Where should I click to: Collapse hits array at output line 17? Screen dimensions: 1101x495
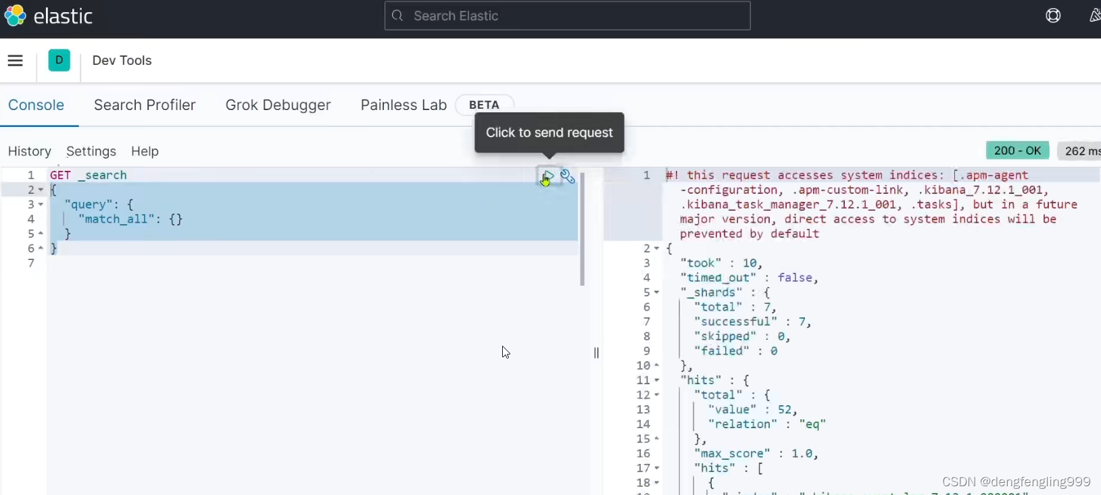click(x=656, y=468)
